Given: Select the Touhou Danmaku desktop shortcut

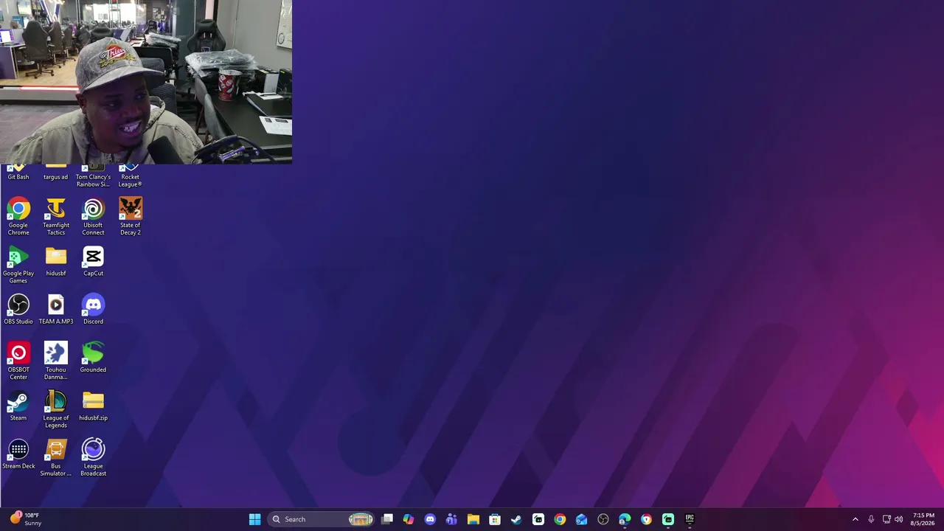Looking at the screenshot, I should tap(56, 361).
